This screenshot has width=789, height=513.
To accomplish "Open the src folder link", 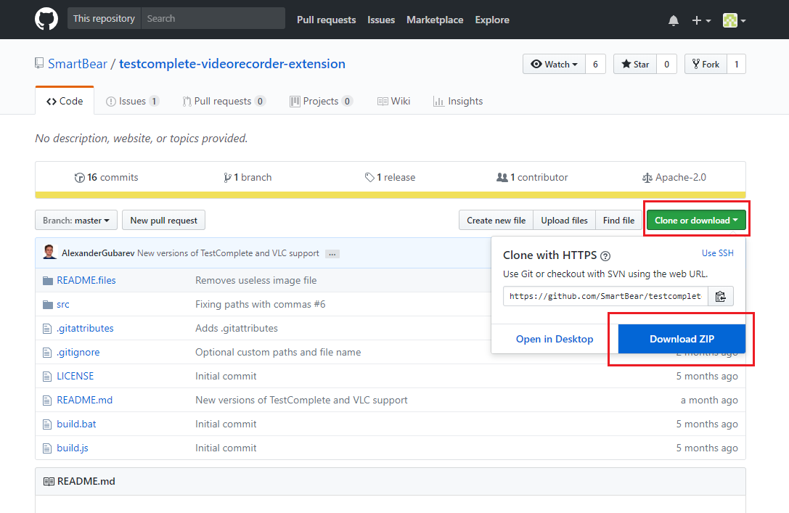I will click(x=63, y=304).
